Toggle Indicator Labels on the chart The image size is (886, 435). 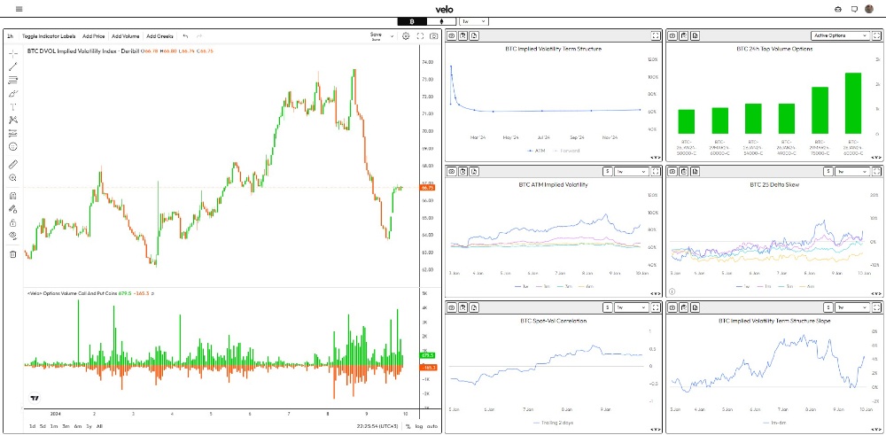click(x=49, y=36)
